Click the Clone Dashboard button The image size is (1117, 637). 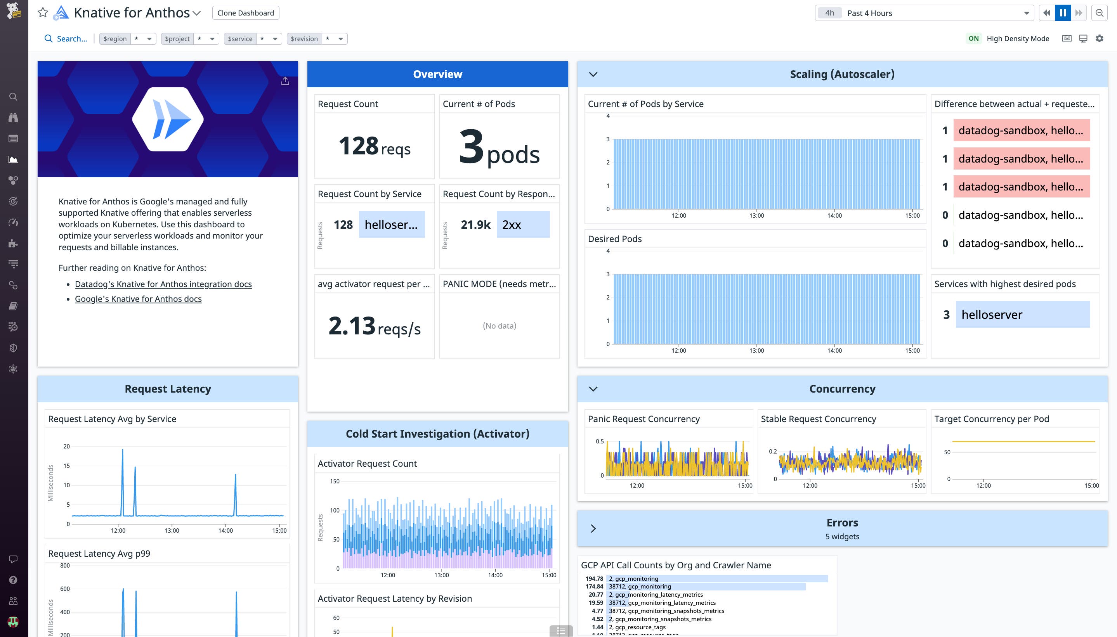245,13
